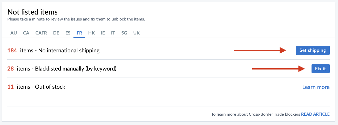Open the IE marketplace tab
This screenshot has height=125, width=338.
click(103, 33)
